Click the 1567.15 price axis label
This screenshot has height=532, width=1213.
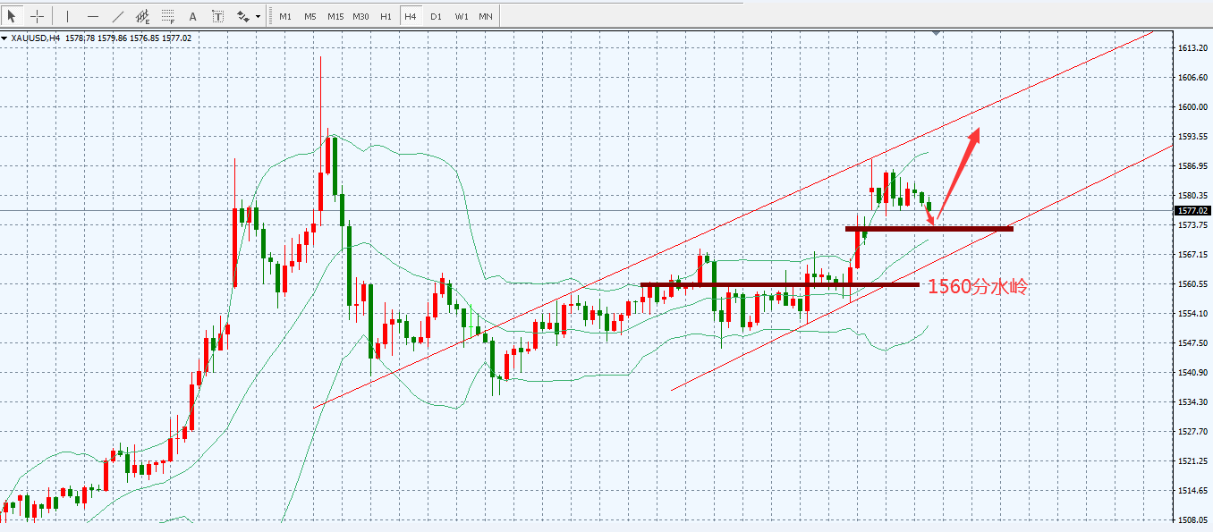coord(1193,255)
